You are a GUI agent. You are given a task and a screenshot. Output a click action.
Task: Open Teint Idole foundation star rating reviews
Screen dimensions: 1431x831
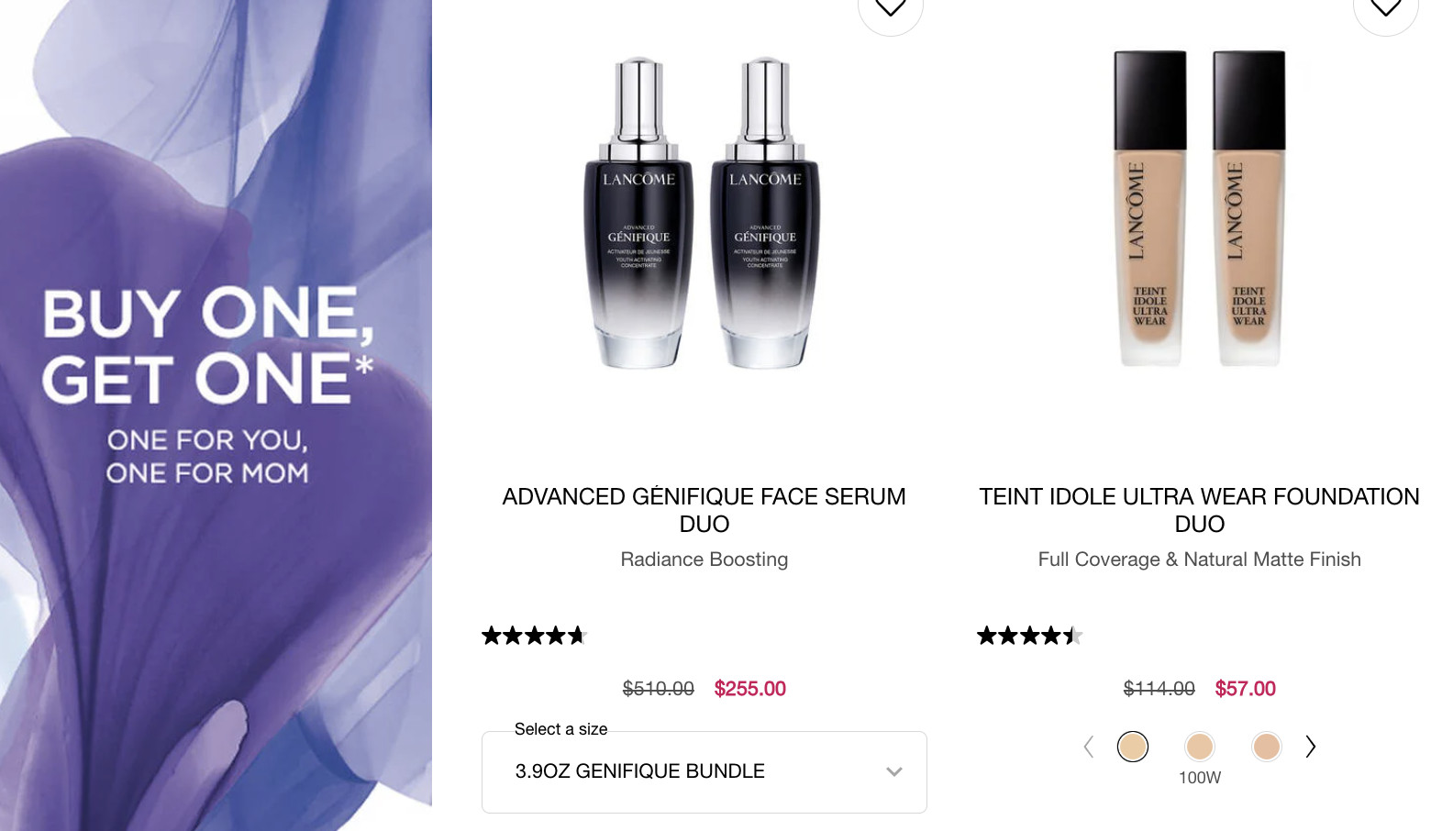tap(1029, 636)
